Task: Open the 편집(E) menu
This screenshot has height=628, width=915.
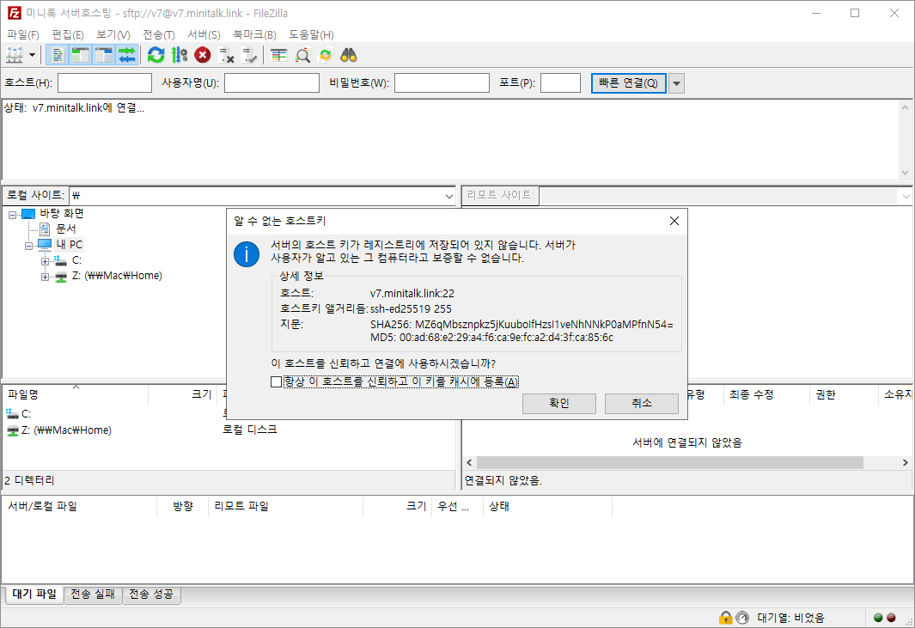Action: click(68, 34)
